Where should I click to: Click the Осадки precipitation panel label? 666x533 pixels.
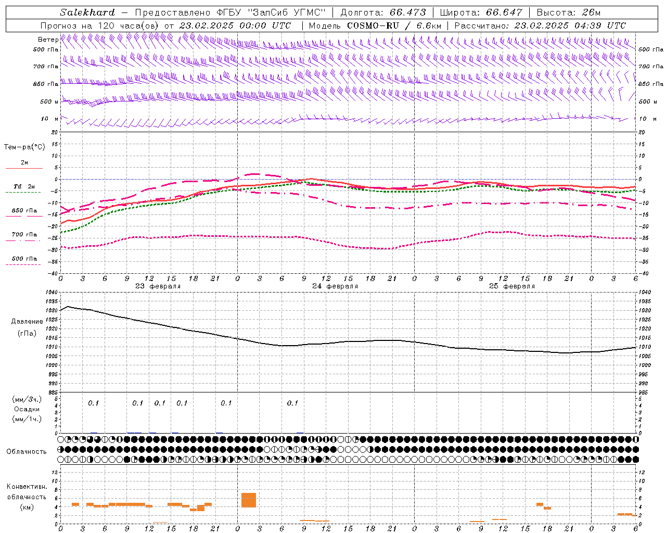pos(27,409)
